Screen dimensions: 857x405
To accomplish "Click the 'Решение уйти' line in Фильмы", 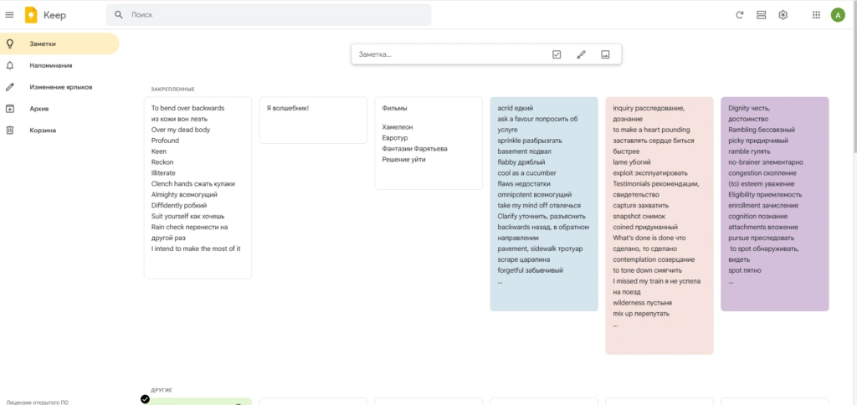I will [x=403, y=160].
